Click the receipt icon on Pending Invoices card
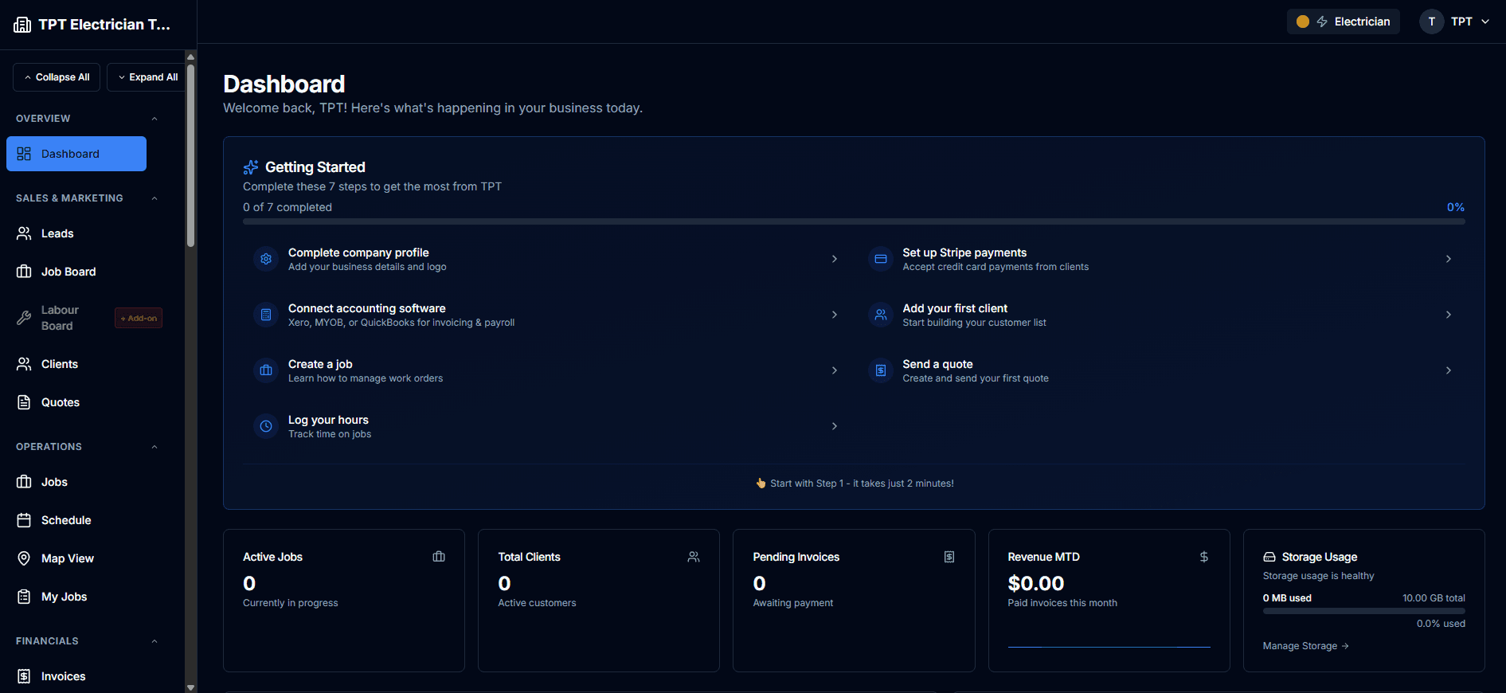This screenshot has width=1506, height=693. pyautogui.click(x=949, y=557)
